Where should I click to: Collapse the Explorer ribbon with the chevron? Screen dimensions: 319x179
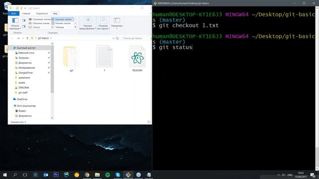[x=150, y=13]
